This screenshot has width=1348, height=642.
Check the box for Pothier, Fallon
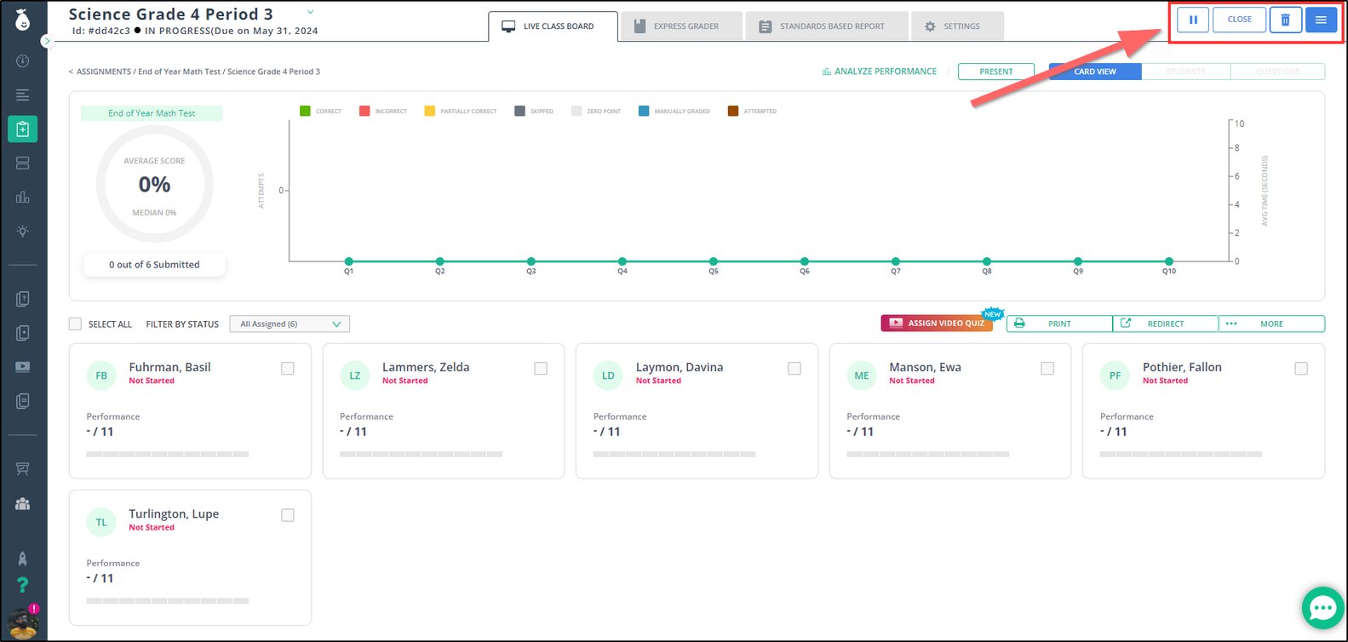click(x=1301, y=369)
